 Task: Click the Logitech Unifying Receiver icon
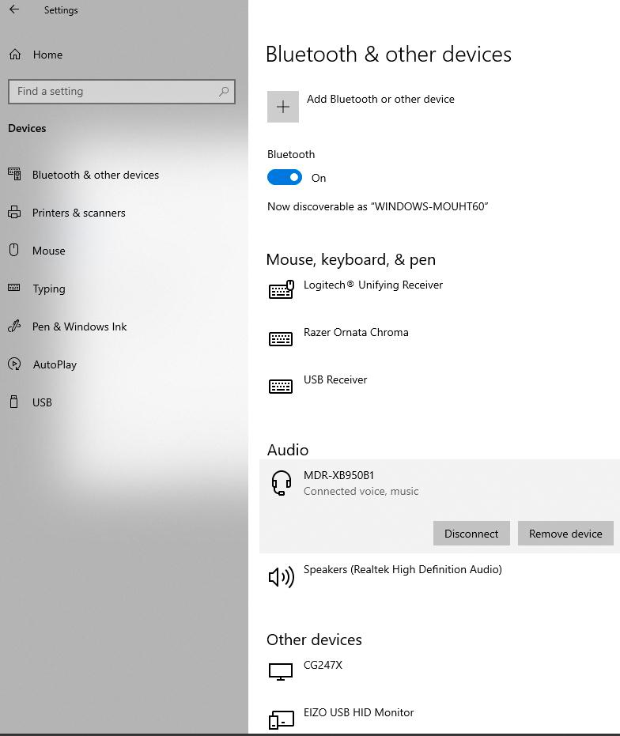pos(281,289)
